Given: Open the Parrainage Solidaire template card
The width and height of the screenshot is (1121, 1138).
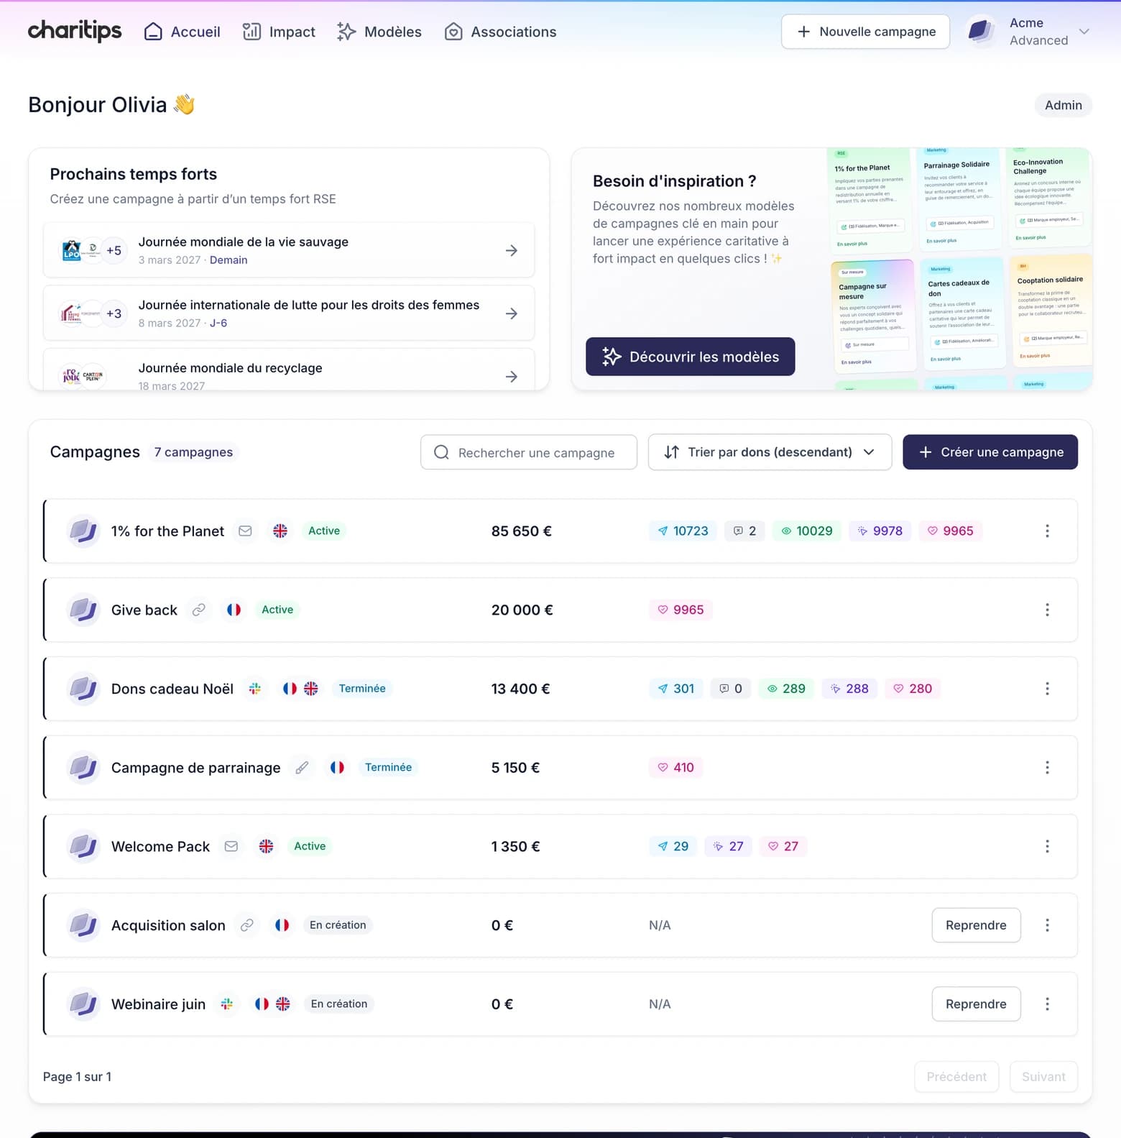Looking at the screenshot, I should pyautogui.click(x=959, y=198).
